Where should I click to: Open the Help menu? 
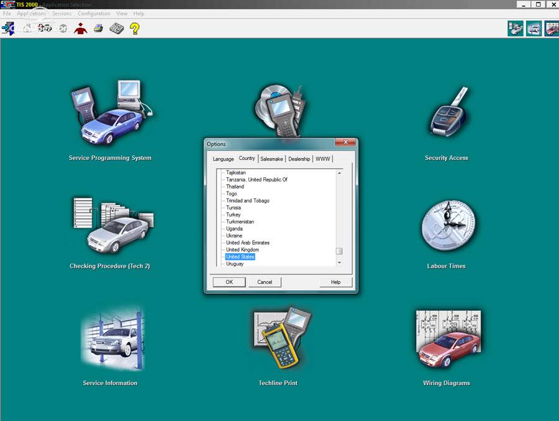click(139, 14)
